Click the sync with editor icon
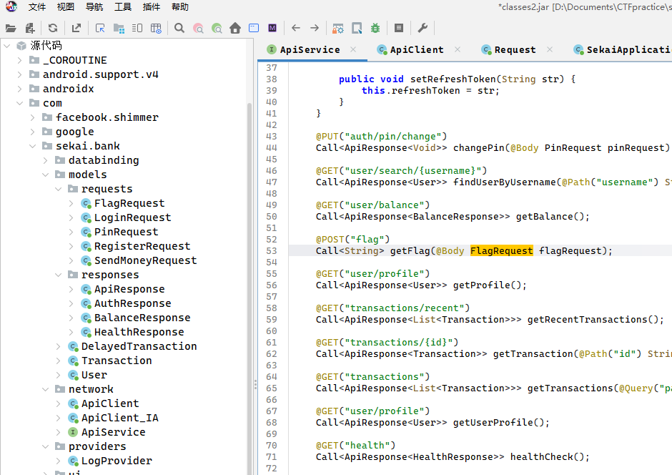The height and width of the screenshot is (475, 672). coord(100,29)
